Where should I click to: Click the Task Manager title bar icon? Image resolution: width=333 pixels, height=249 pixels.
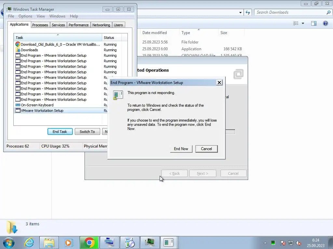(9, 9)
